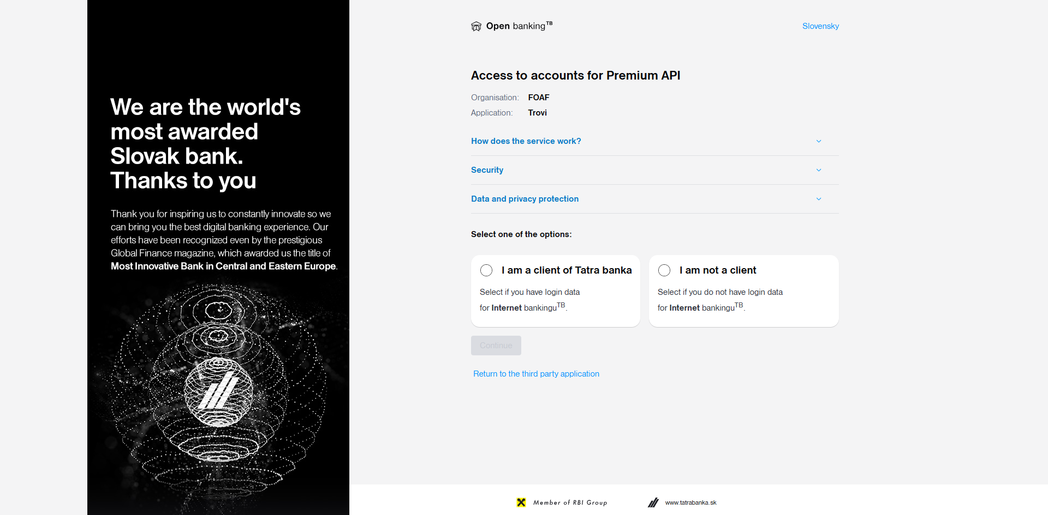Open the 'Data and privacy protection' heading
This screenshot has height=515, width=1048.
[525, 199]
